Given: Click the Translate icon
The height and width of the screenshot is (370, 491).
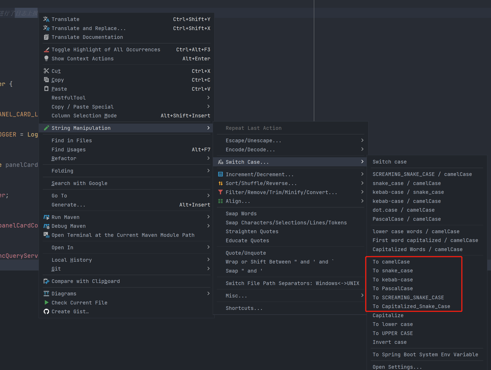Looking at the screenshot, I should click(46, 19).
